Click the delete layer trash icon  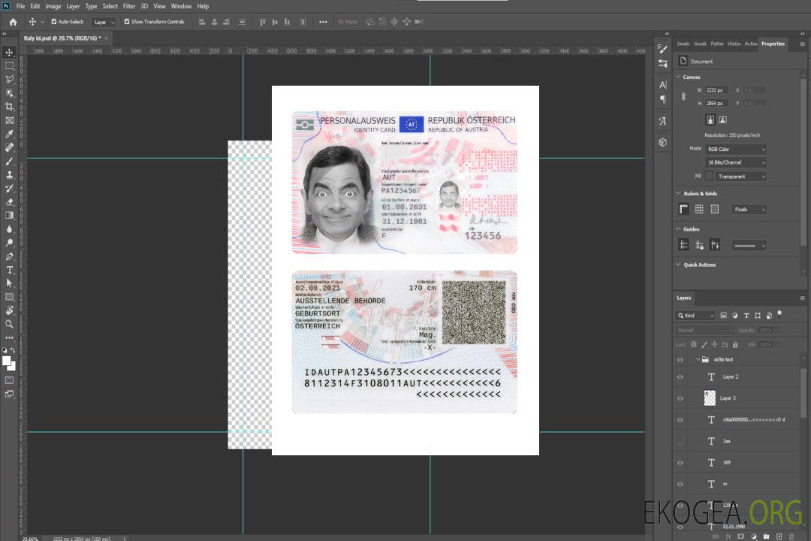pyautogui.click(x=791, y=536)
